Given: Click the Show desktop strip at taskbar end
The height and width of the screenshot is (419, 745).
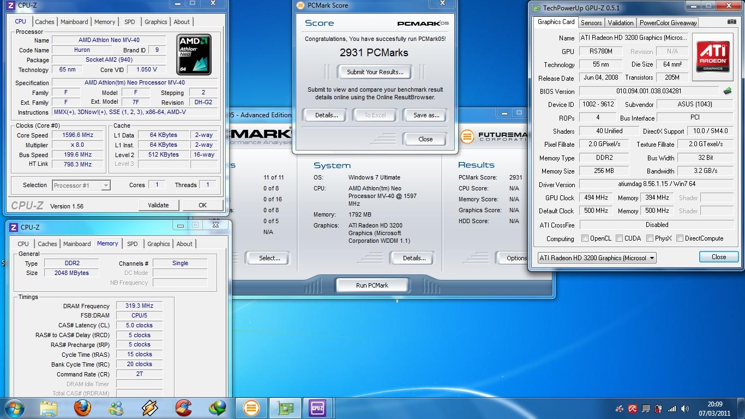Looking at the screenshot, I should coord(741,408).
